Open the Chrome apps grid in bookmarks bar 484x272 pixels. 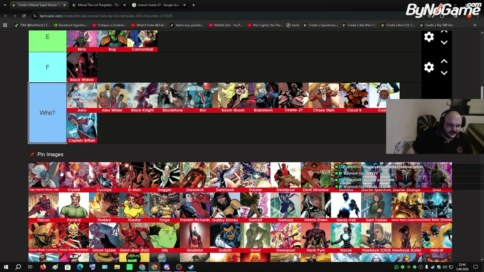(5, 25)
